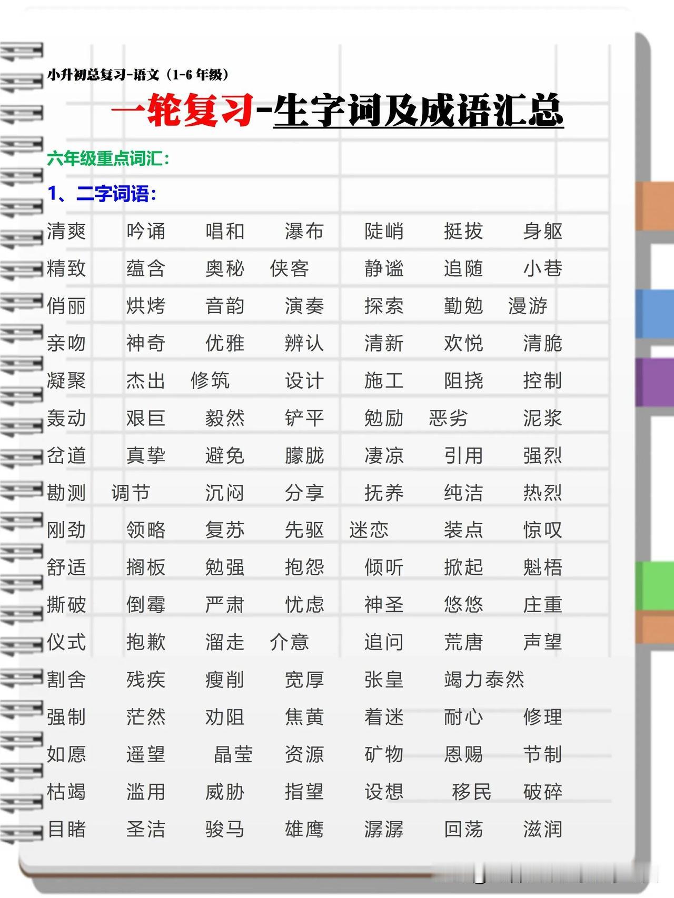Click the word 岔道
Image resolution: width=674 pixels, height=898 pixels.
coord(66,455)
